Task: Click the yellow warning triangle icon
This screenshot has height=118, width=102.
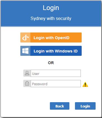Action: (85, 84)
